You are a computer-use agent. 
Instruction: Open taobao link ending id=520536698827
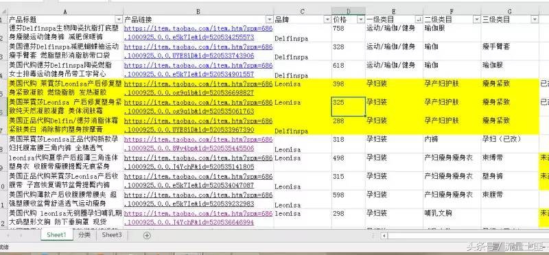(198, 88)
